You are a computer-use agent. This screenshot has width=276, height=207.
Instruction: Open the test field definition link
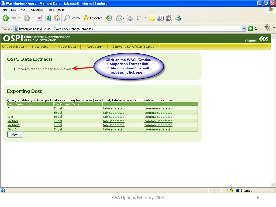point(11,117)
